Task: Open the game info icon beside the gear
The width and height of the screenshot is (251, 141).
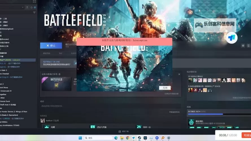Action: 248,45
